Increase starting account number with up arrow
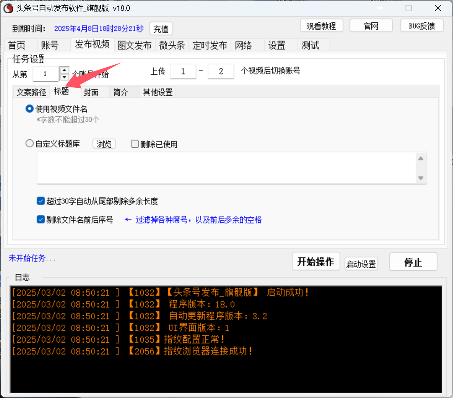The image size is (453, 398). point(64,70)
